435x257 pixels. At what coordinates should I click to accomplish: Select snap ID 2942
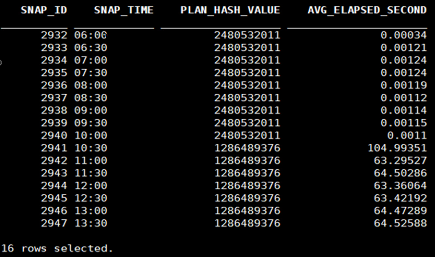pos(54,161)
